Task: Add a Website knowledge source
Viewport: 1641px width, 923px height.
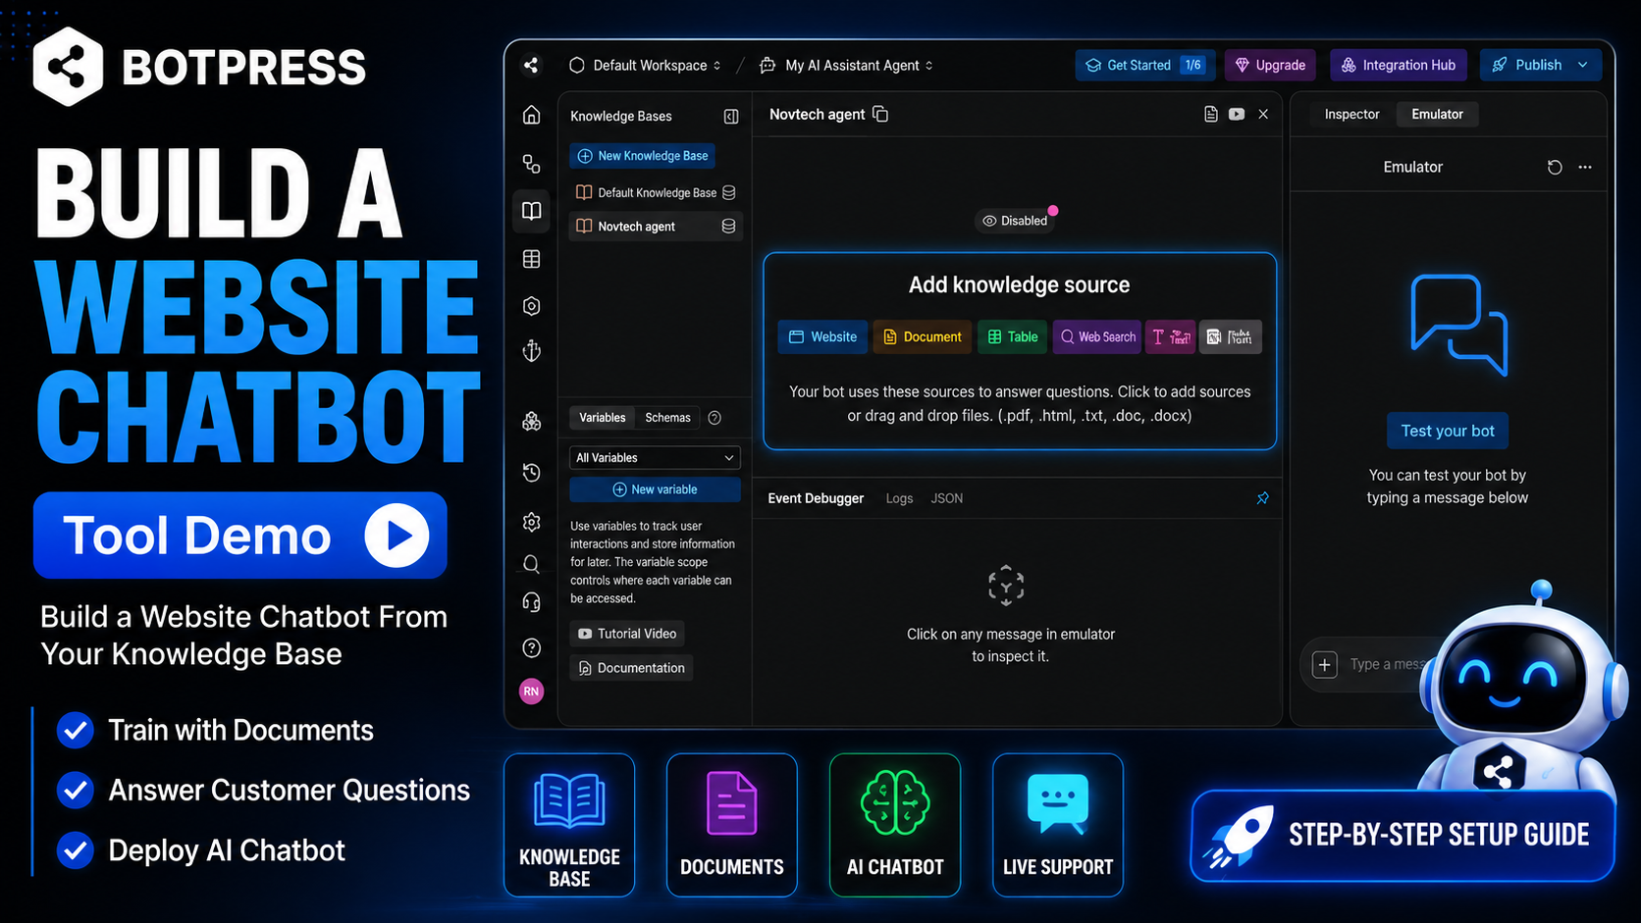Action: [x=823, y=337]
